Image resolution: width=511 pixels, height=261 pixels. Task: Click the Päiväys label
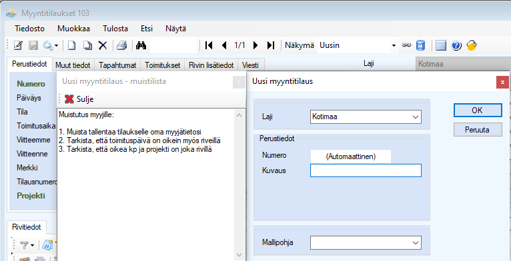tap(29, 98)
